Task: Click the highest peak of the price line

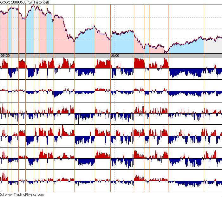Action: 33,5
